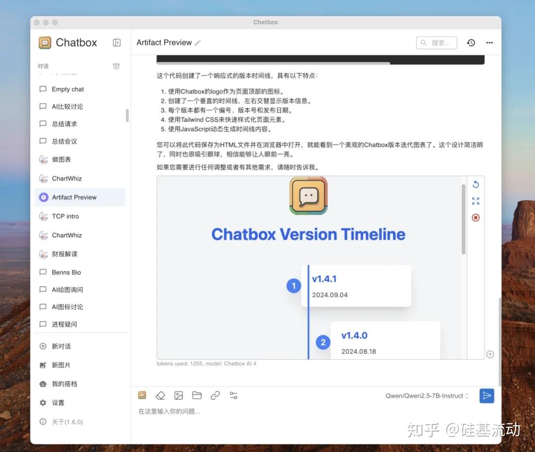This screenshot has height=452, width=535.
Task: Open chat history panel
Action: tap(471, 43)
